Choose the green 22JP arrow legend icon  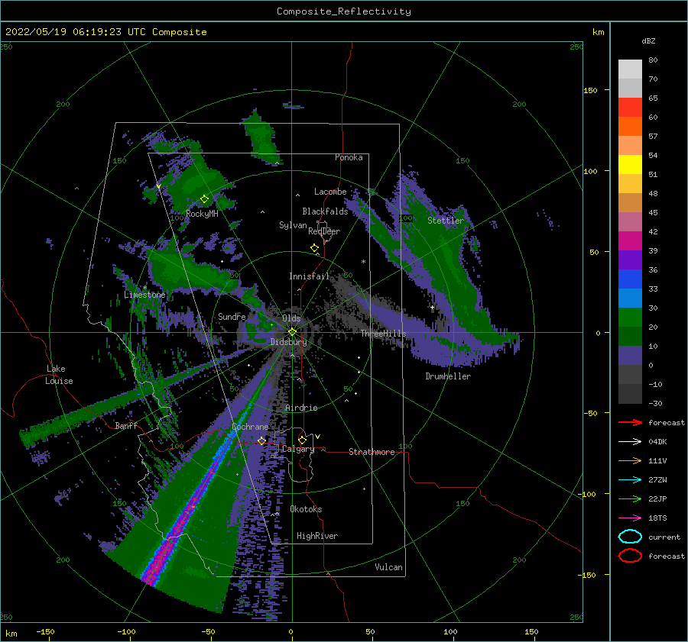click(630, 498)
